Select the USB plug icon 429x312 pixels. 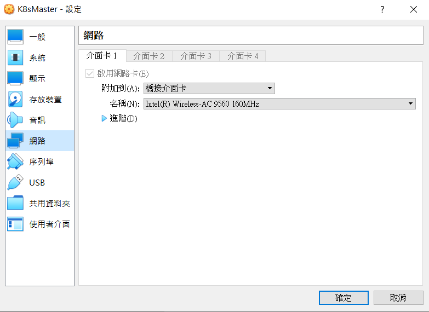[x=15, y=182]
